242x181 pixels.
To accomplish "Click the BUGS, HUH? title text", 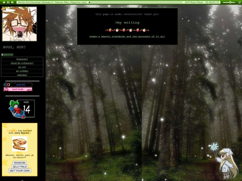I will point(14,47).
